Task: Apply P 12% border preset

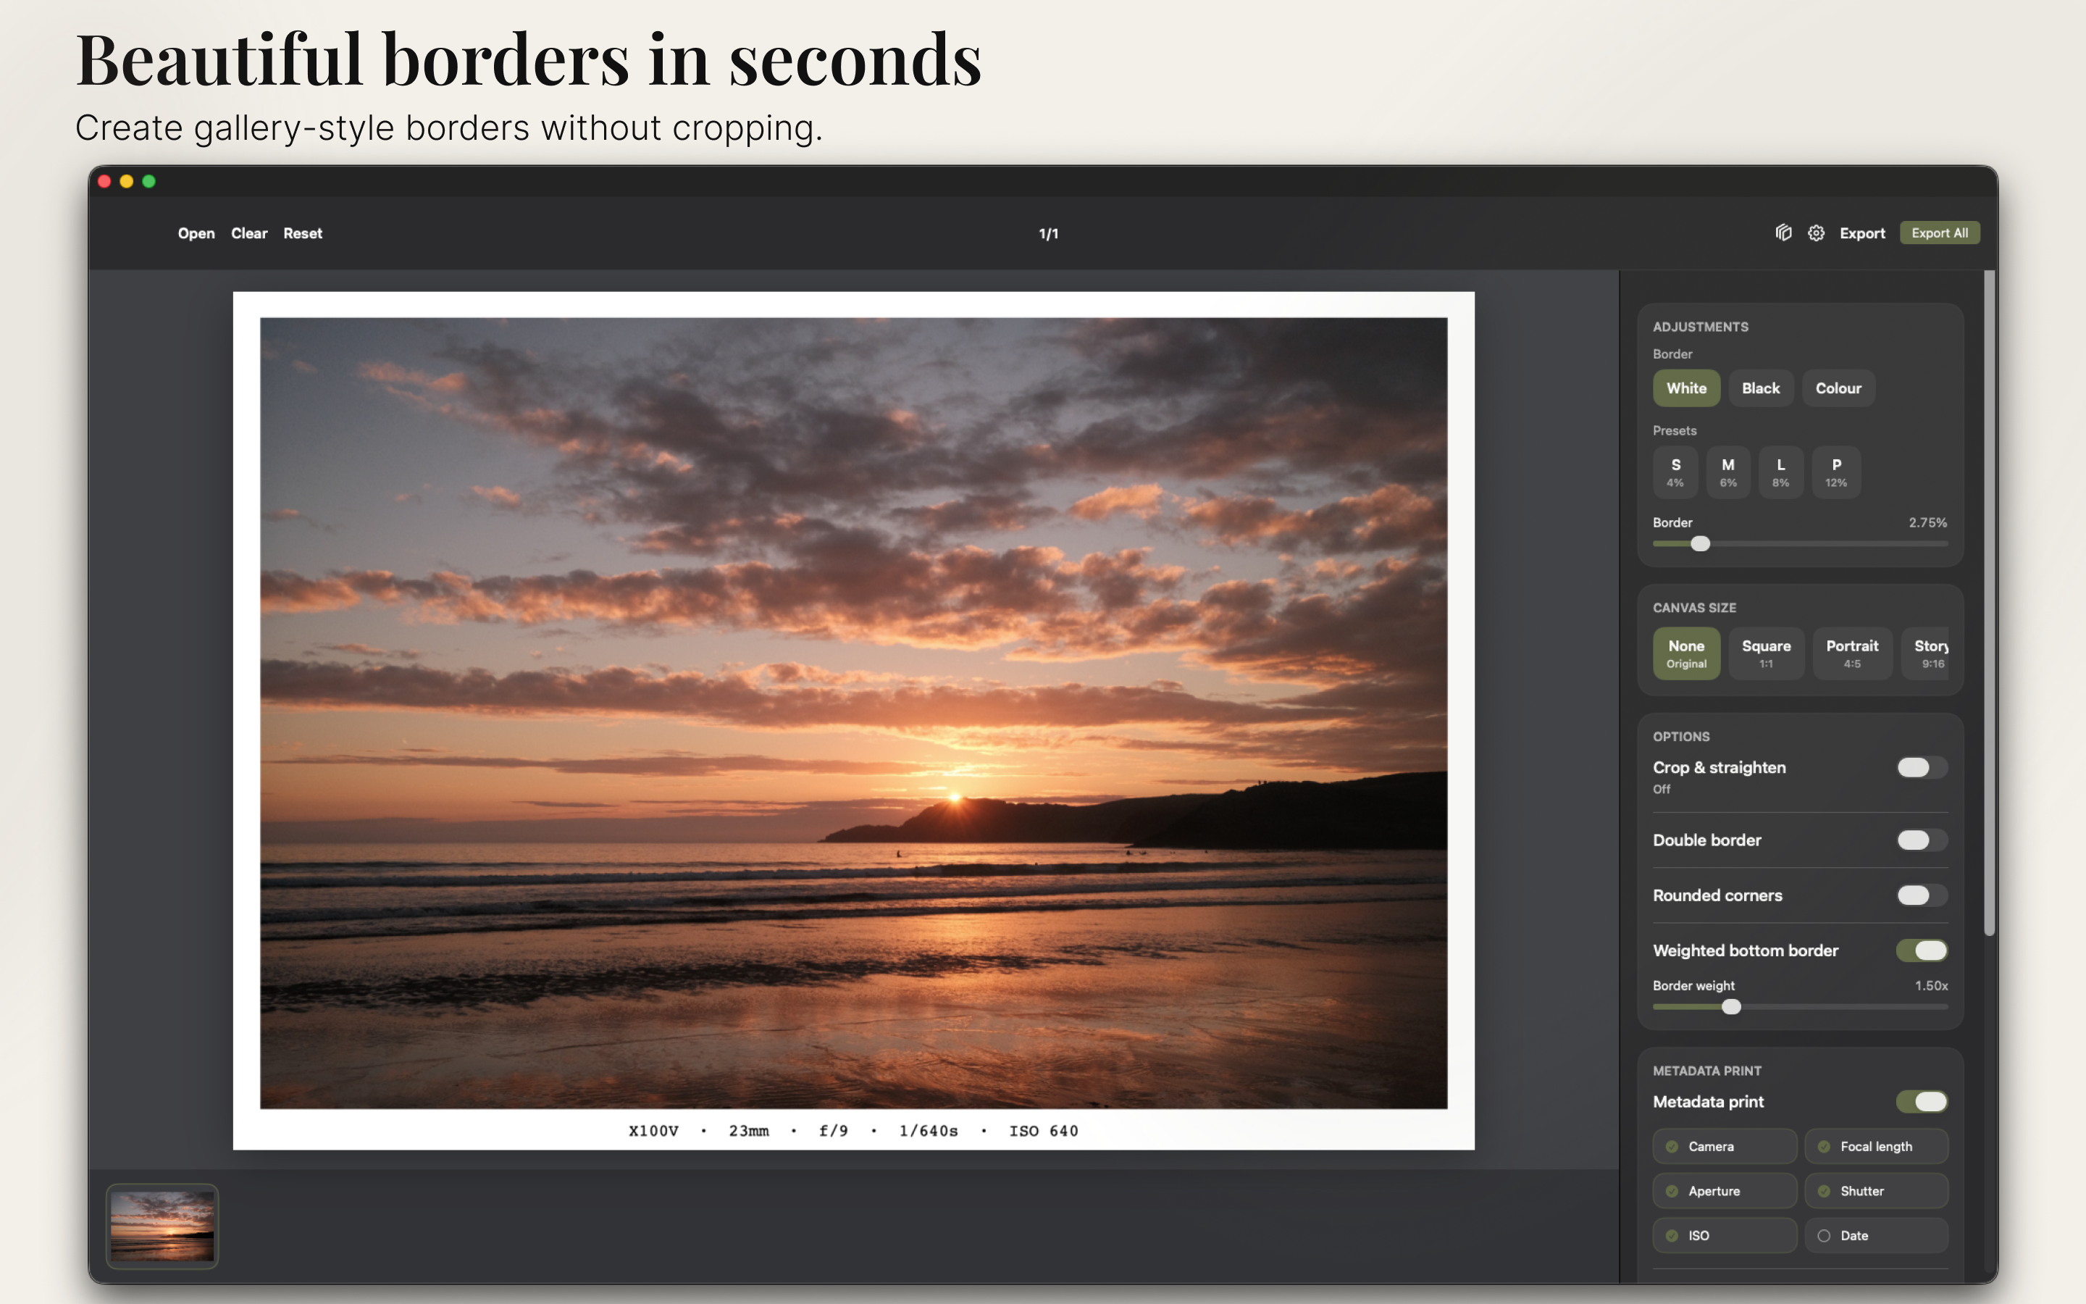Action: tap(1836, 472)
